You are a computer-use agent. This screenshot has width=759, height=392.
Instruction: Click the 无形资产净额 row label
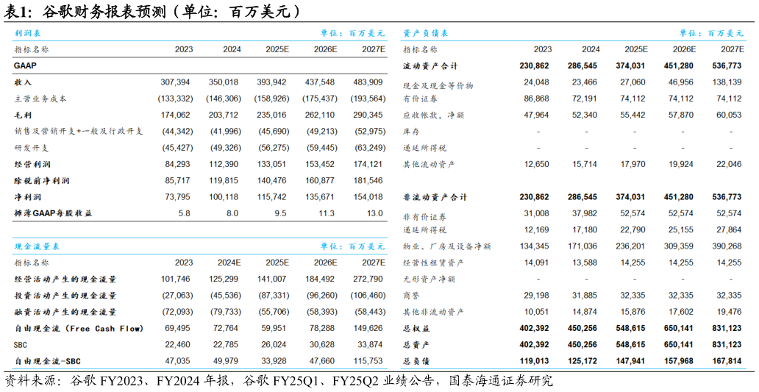(x=429, y=279)
